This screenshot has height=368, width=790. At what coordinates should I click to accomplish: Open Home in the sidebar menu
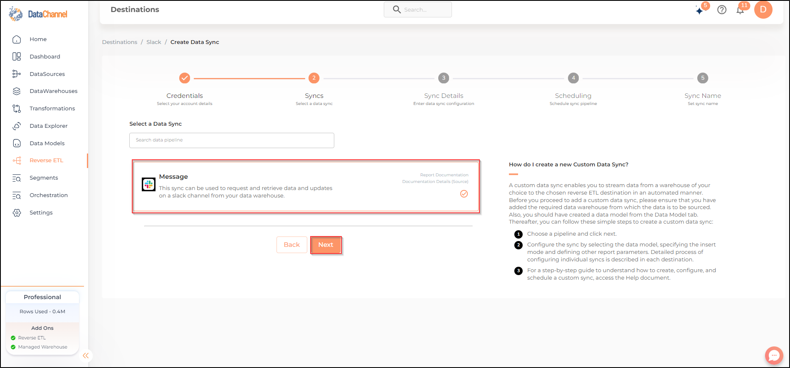click(x=38, y=39)
